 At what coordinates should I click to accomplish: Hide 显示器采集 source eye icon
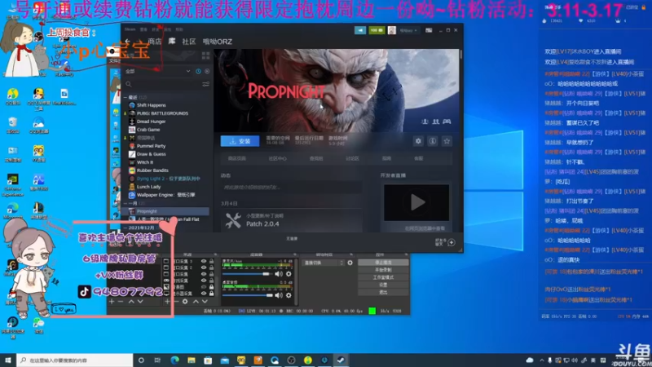pyautogui.click(x=204, y=294)
